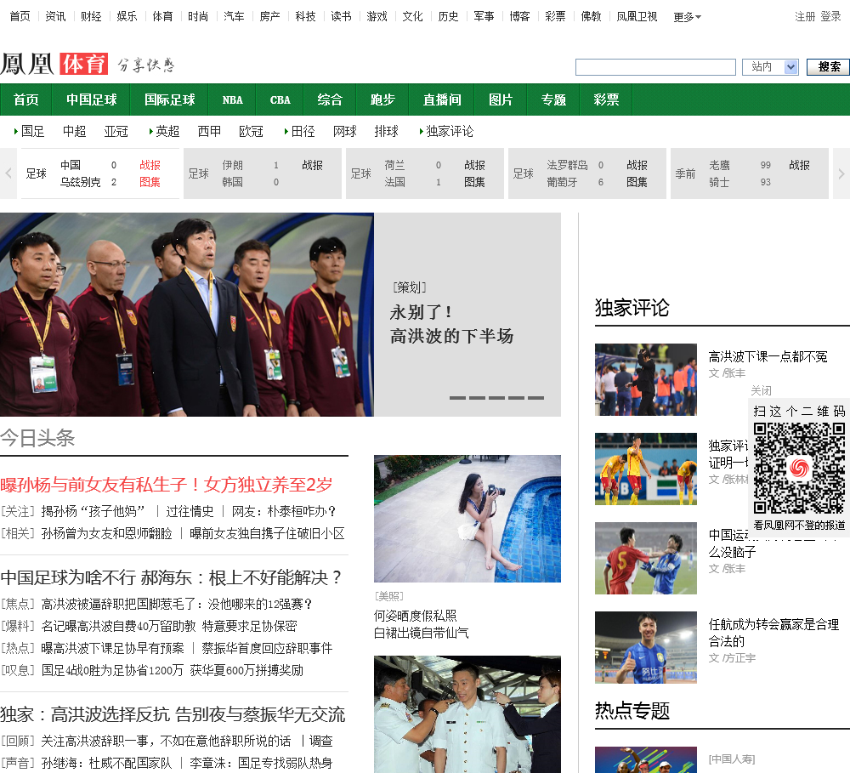Open 蔡振华首度回应辞职事件 link
The width and height of the screenshot is (850, 773).
click(x=267, y=648)
